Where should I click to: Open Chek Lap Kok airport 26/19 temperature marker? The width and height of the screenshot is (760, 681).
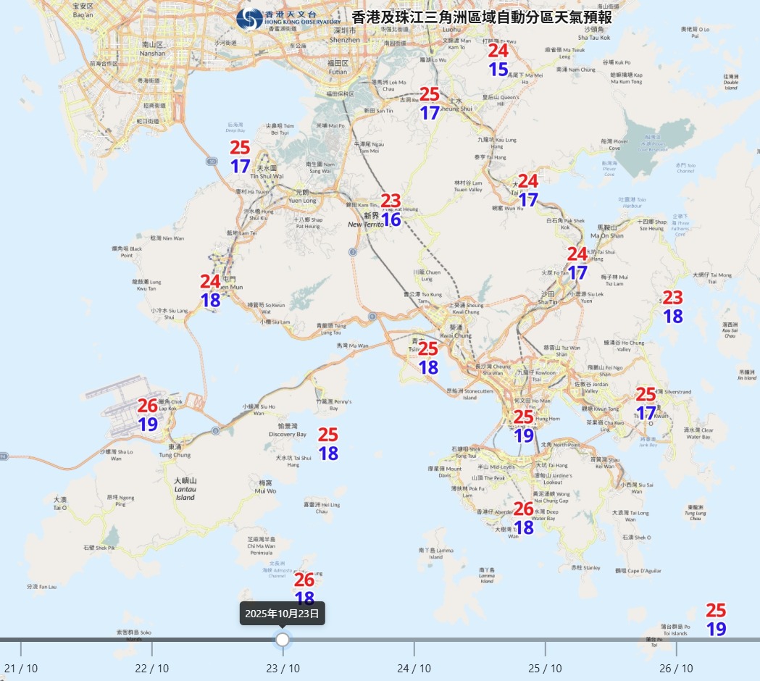click(148, 415)
